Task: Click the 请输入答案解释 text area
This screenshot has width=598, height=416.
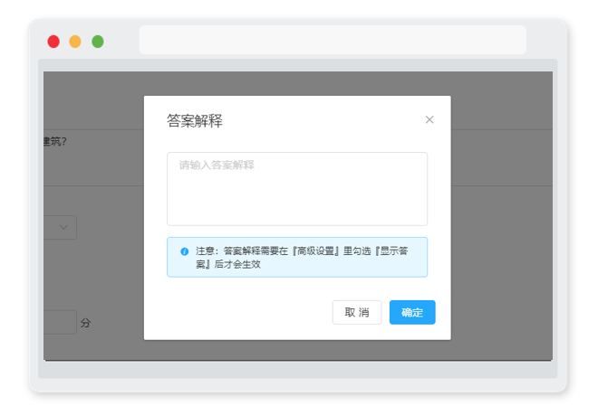Action: [x=297, y=189]
